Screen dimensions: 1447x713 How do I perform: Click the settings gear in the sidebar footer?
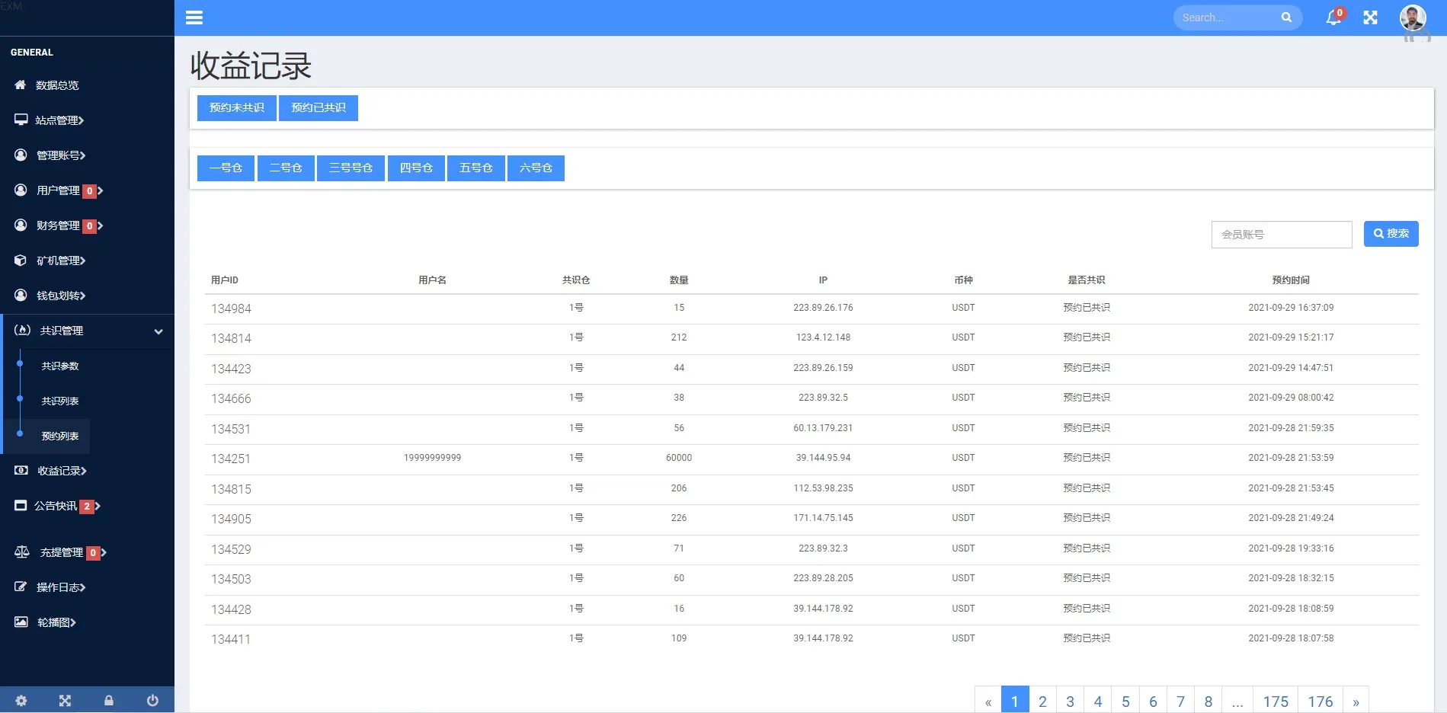[x=21, y=700]
